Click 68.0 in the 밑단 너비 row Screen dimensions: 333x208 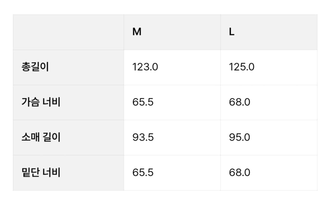(x=239, y=172)
